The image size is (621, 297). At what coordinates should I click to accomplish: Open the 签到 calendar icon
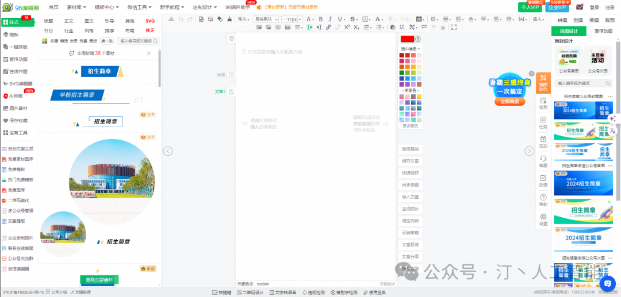[543, 100]
